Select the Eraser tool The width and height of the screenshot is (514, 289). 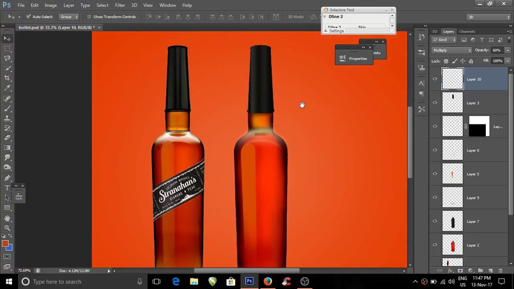(x=7, y=138)
